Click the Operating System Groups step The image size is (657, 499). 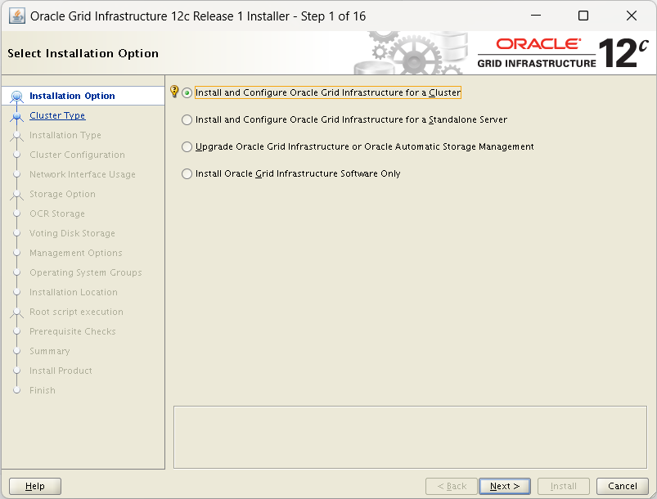pos(86,272)
